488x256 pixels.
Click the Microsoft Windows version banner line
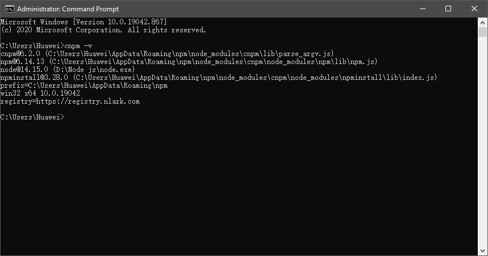coord(83,22)
